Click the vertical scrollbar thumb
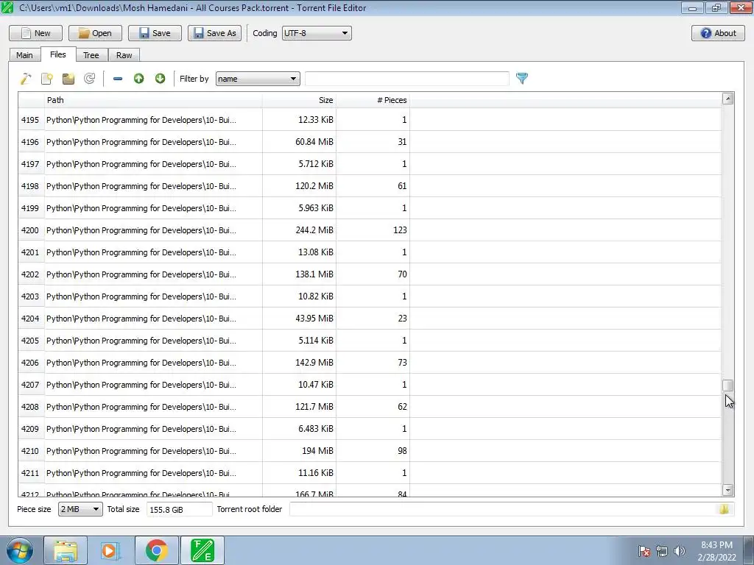Screen dimensions: 754x565 point(727,385)
